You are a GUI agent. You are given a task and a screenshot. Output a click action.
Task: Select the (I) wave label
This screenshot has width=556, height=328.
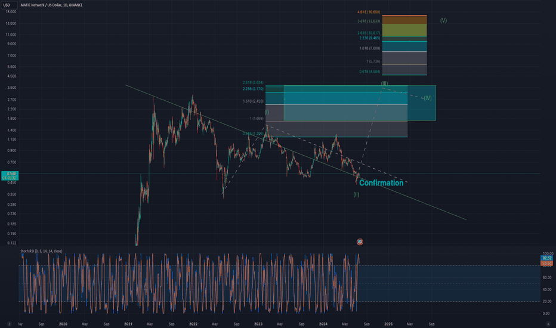click(267, 112)
